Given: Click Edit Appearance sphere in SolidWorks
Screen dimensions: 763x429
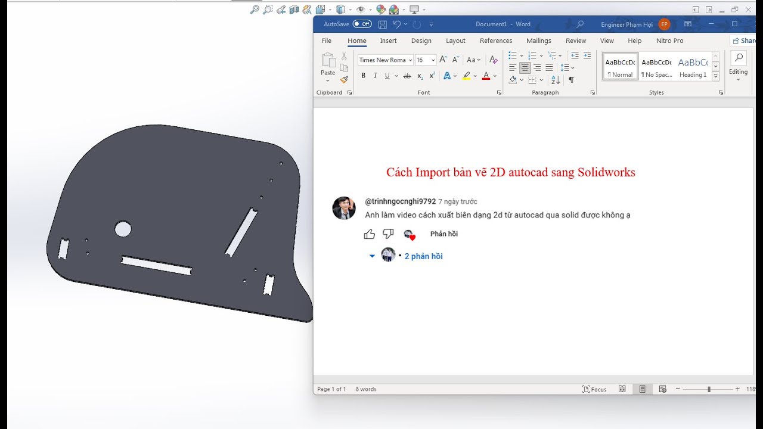Looking at the screenshot, I should 381,10.
